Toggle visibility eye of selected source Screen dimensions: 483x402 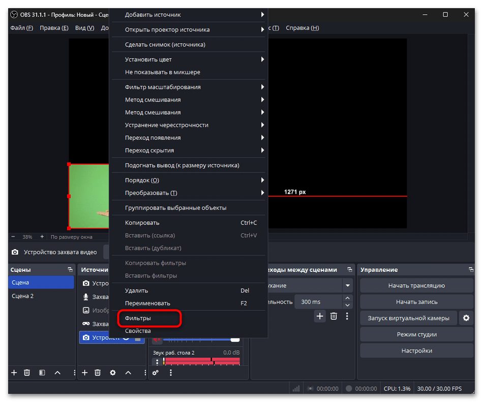point(126,338)
